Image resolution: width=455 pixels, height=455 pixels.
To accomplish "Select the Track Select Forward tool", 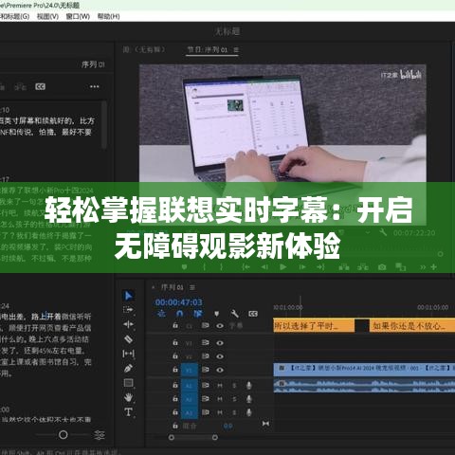I will (128, 310).
